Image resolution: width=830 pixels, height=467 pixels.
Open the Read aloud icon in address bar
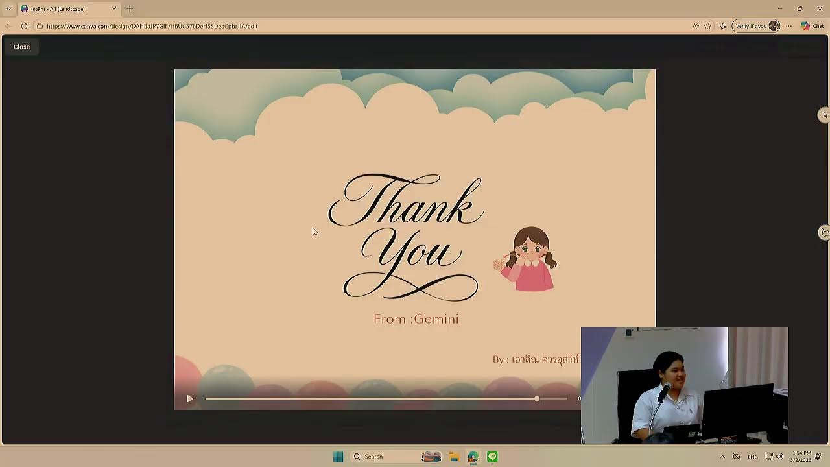tap(695, 26)
